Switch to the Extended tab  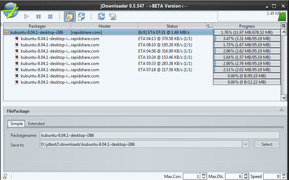pyautogui.click(x=36, y=124)
